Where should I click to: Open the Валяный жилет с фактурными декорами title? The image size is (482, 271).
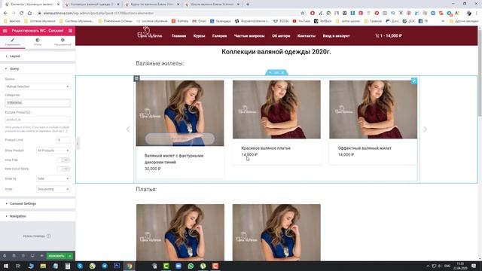pyautogui.click(x=174, y=159)
